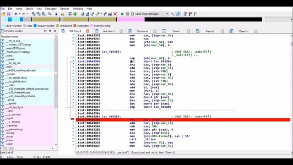
Task: Click the Unexplored legend swatch
Action: [58, 26]
